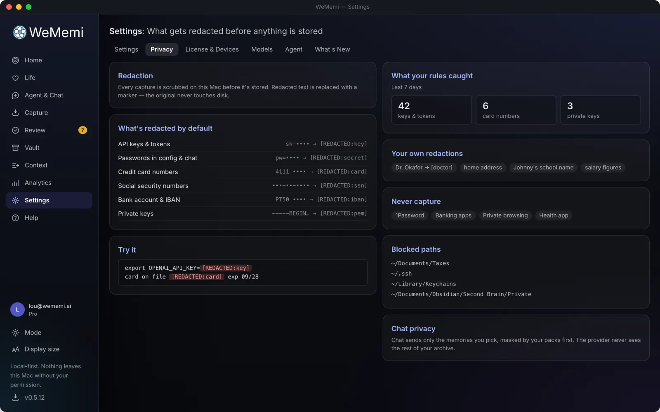
Task: Open the Analytics section label
Action: [38, 183]
